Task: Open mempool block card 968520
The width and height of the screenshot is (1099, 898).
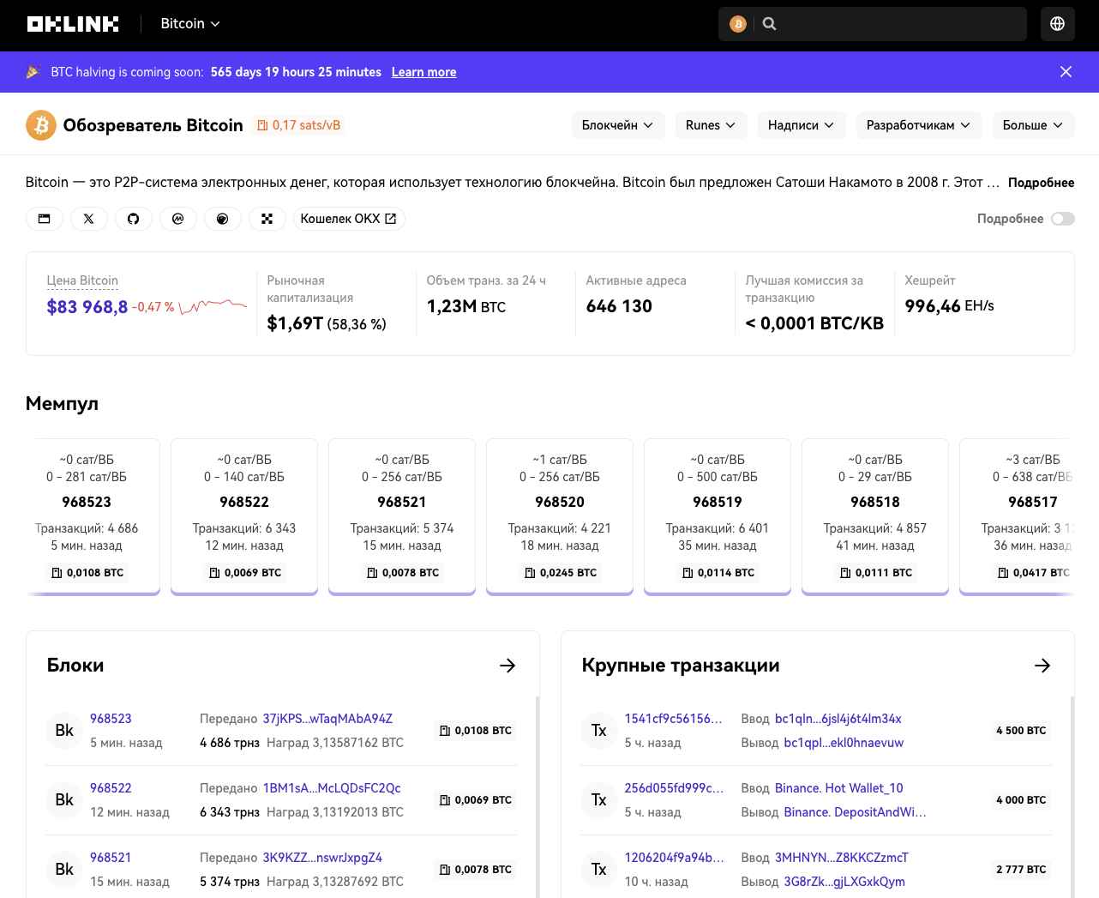Action: 560,515
